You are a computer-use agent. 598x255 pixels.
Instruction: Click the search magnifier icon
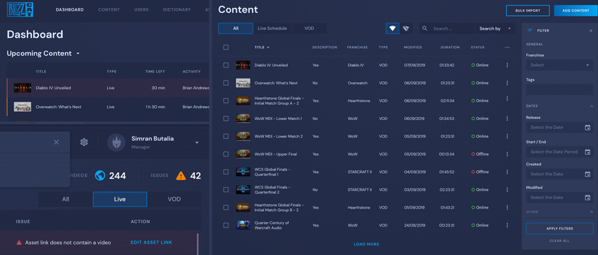[425, 29]
